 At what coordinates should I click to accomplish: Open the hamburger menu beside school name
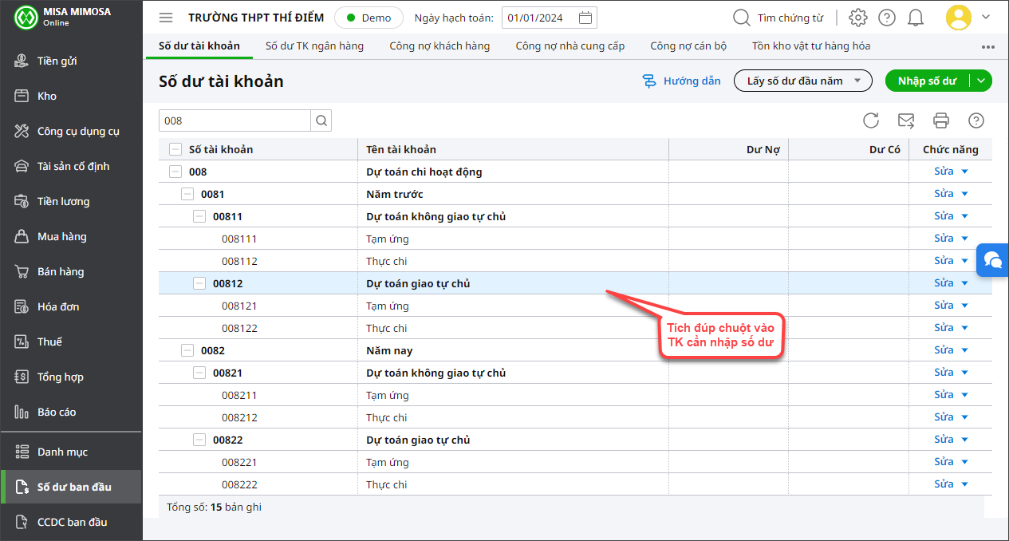(166, 18)
